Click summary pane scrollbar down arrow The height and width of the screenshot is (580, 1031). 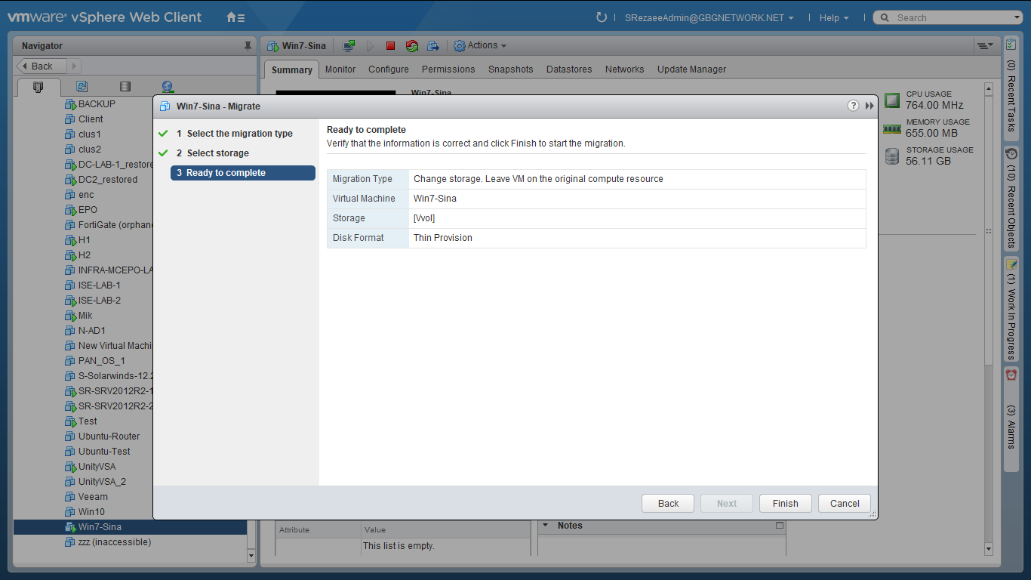point(989,549)
